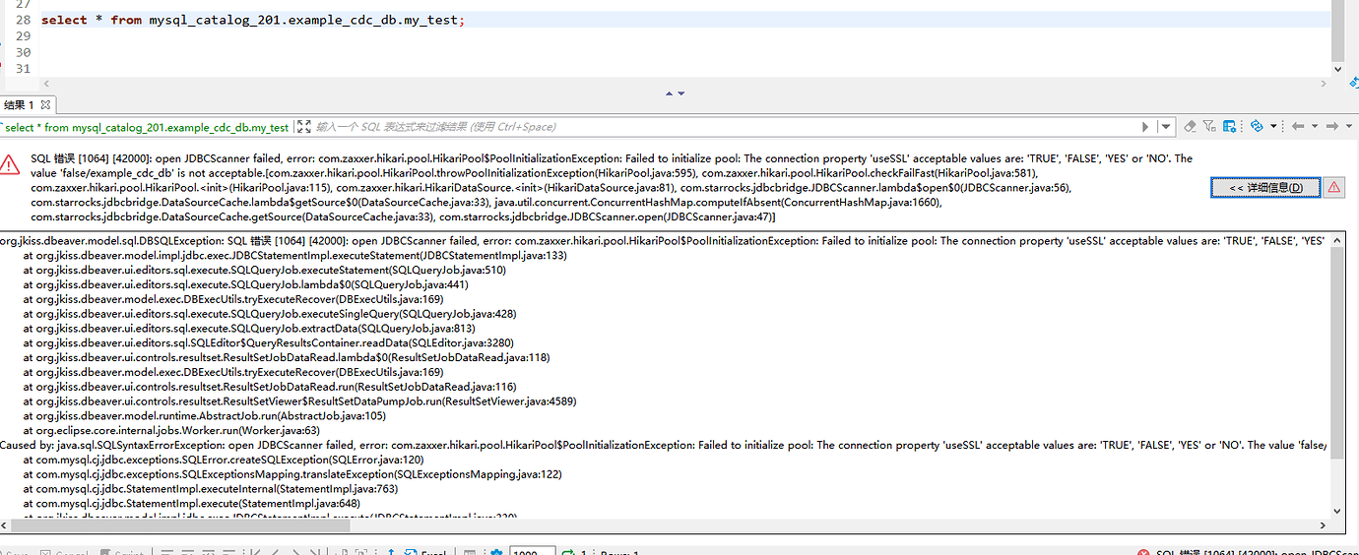
Task: Click the 详细信息(D) details button
Action: tap(1265, 188)
